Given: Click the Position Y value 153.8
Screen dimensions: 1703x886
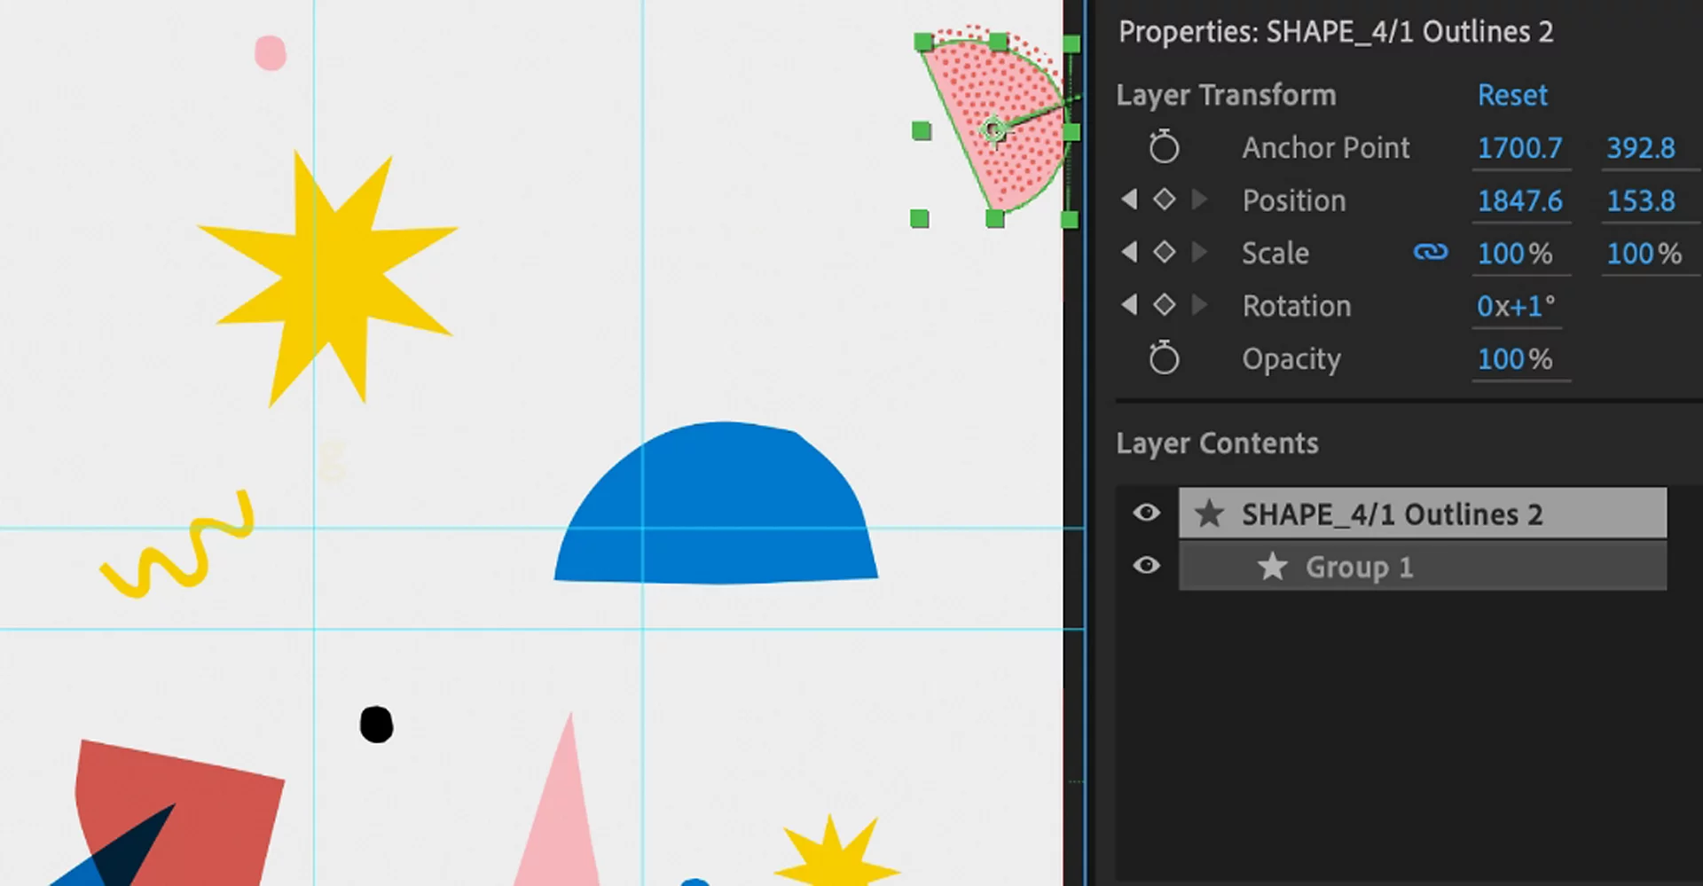Looking at the screenshot, I should (x=1640, y=201).
